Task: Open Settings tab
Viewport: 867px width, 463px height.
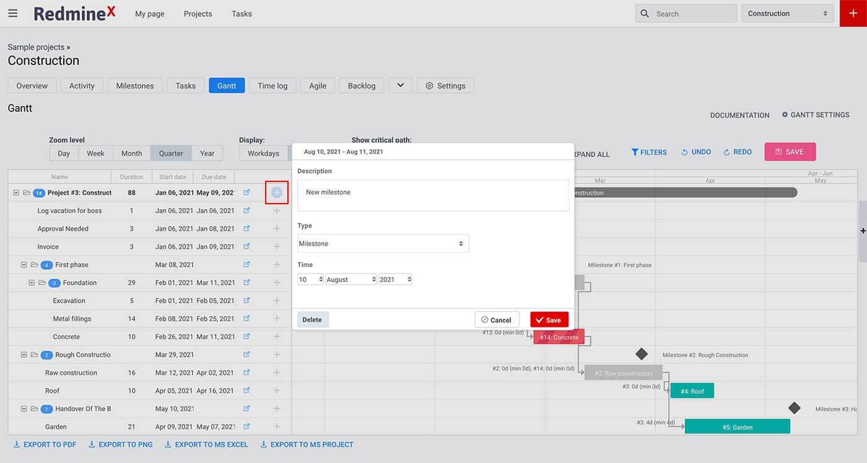Action: click(x=445, y=85)
